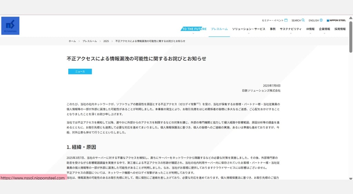Go to プレスルーム in the breadcrumb
The height and width of the screenshot is (194, 353).
(x=90, y=41)
